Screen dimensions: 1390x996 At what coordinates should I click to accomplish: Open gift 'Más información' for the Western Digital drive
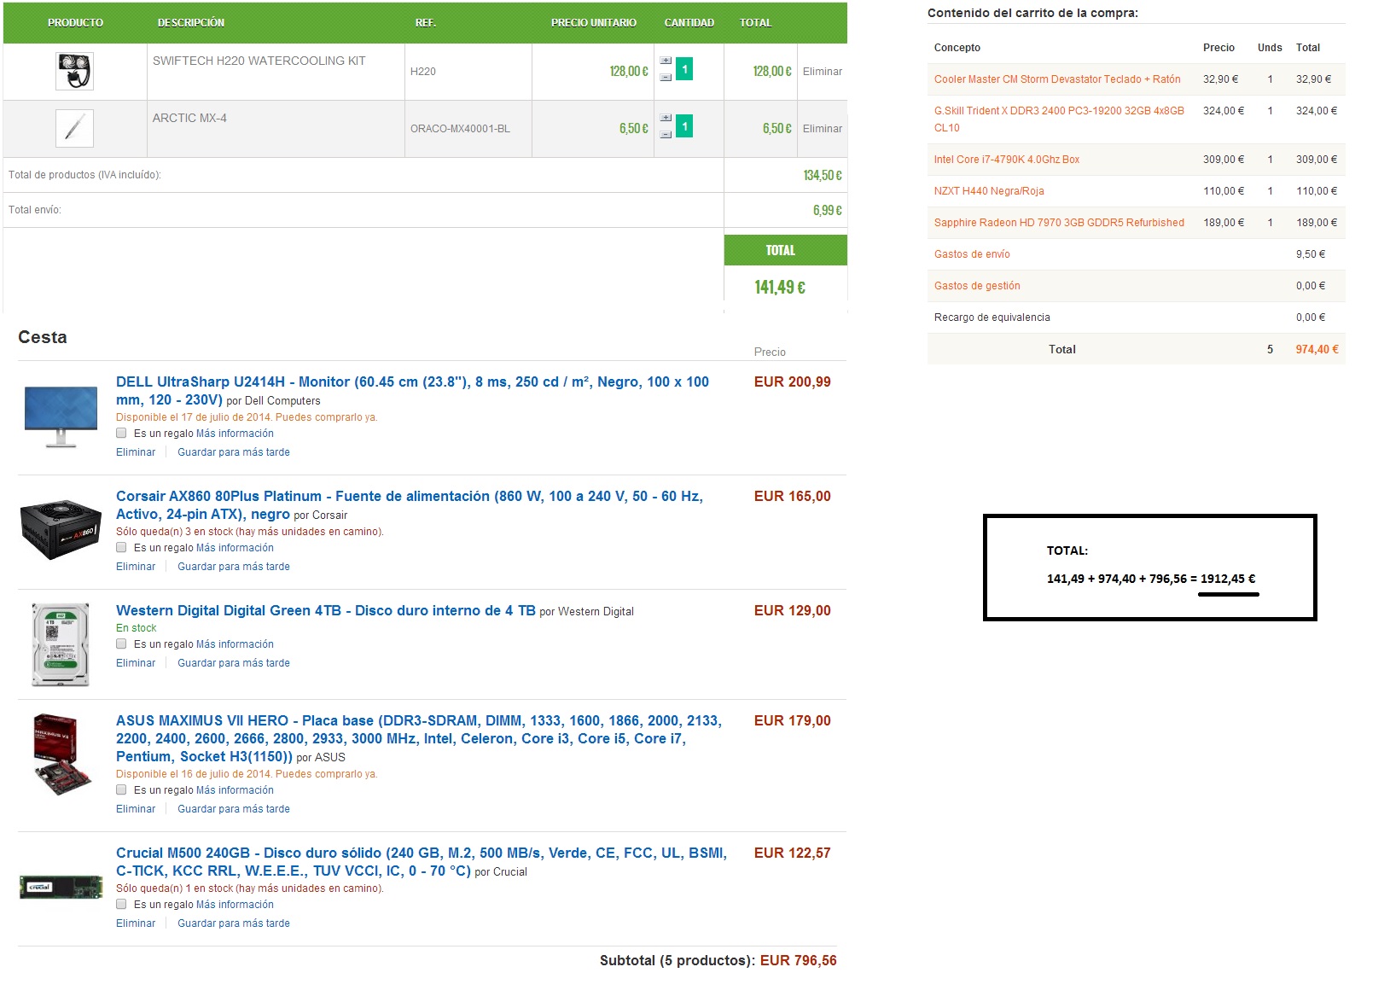(235, 644)
